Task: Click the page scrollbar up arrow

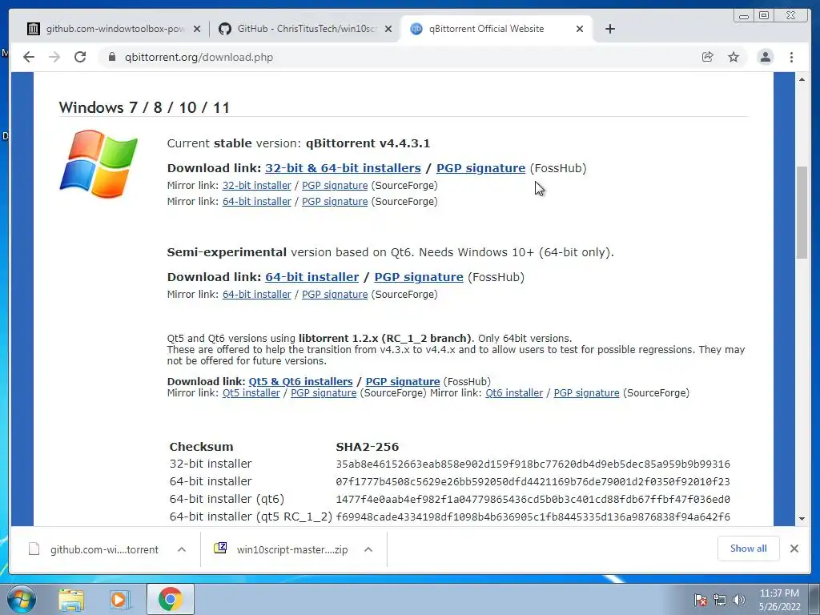Action: tap(802, 79)
